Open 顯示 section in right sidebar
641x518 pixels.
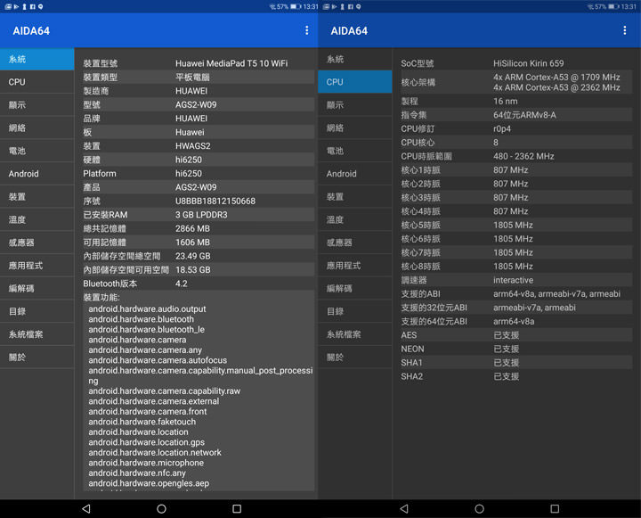pyautogui.click(x=355, y=105)
